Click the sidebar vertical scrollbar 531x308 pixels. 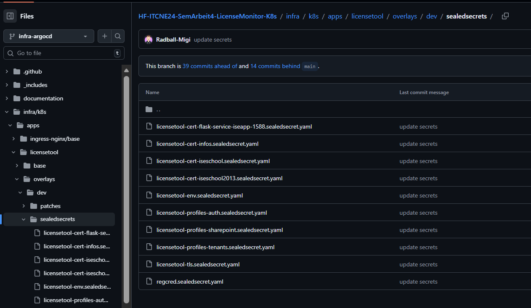(127, 189)
